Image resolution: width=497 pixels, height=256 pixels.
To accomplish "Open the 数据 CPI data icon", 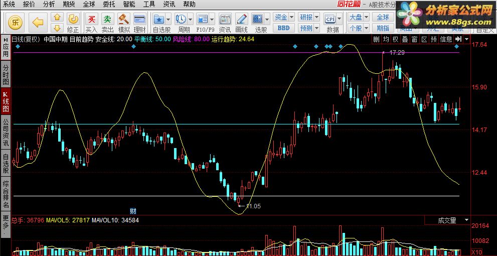I will (x=330, y=19).
